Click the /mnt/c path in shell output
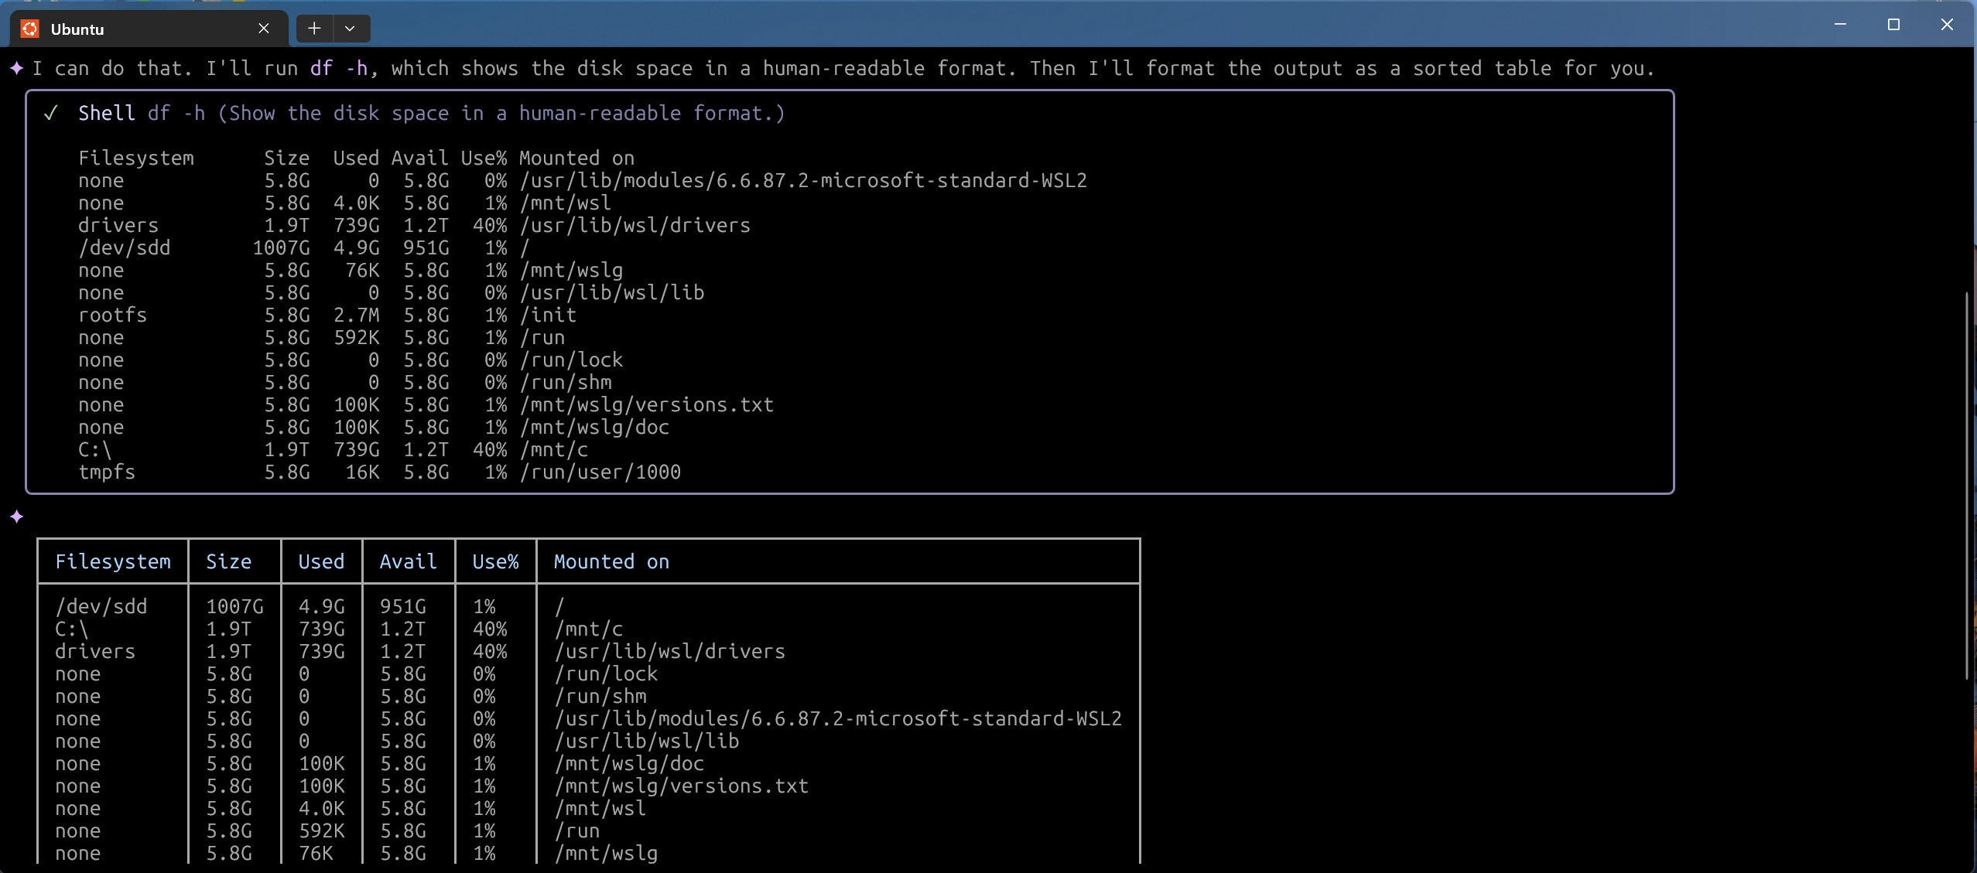This screenshot has height=873, width=1977. tap(554, 450)
